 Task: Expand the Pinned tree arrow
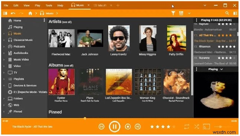click(x=4, y=112)
